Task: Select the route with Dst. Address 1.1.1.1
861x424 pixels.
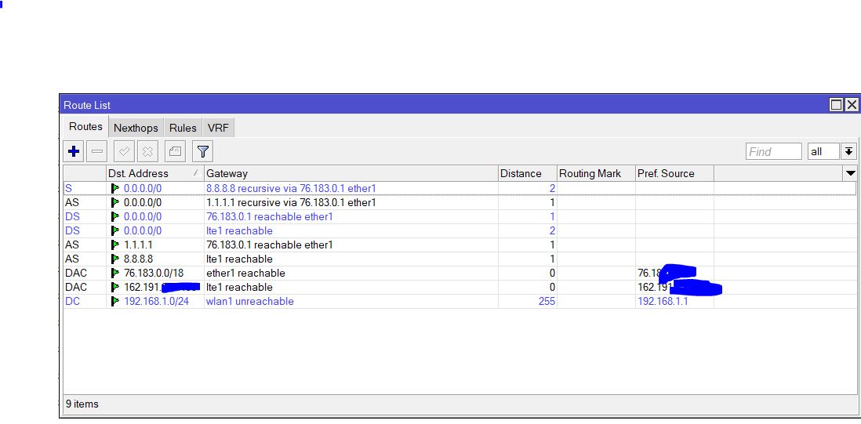Action: click(460, 245)
